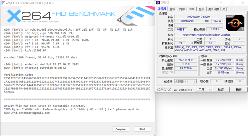Click the extended model value 44
The height and width of the screenshot is (136, 248).
click(x=210, y=43)
